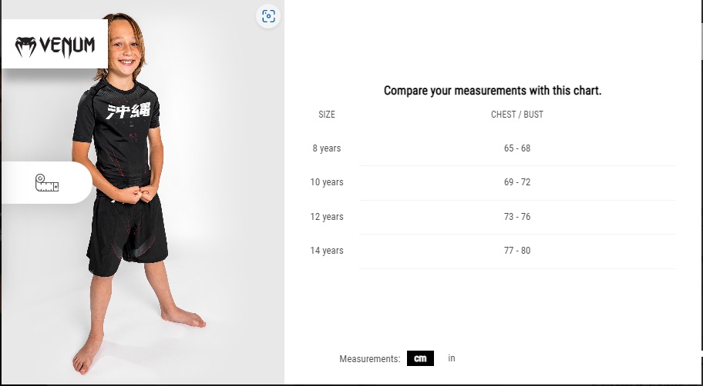Select the cm measurement unit
The image size is (703, 386).
coord(420,358)
